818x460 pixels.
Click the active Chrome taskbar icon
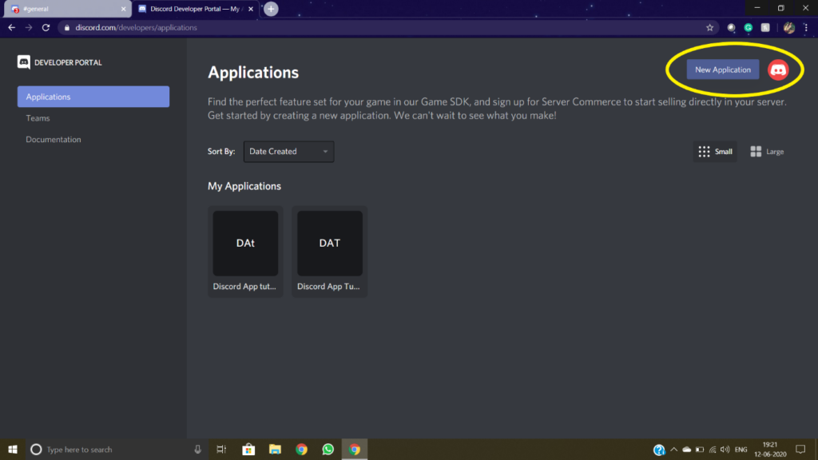coord(354,449)
